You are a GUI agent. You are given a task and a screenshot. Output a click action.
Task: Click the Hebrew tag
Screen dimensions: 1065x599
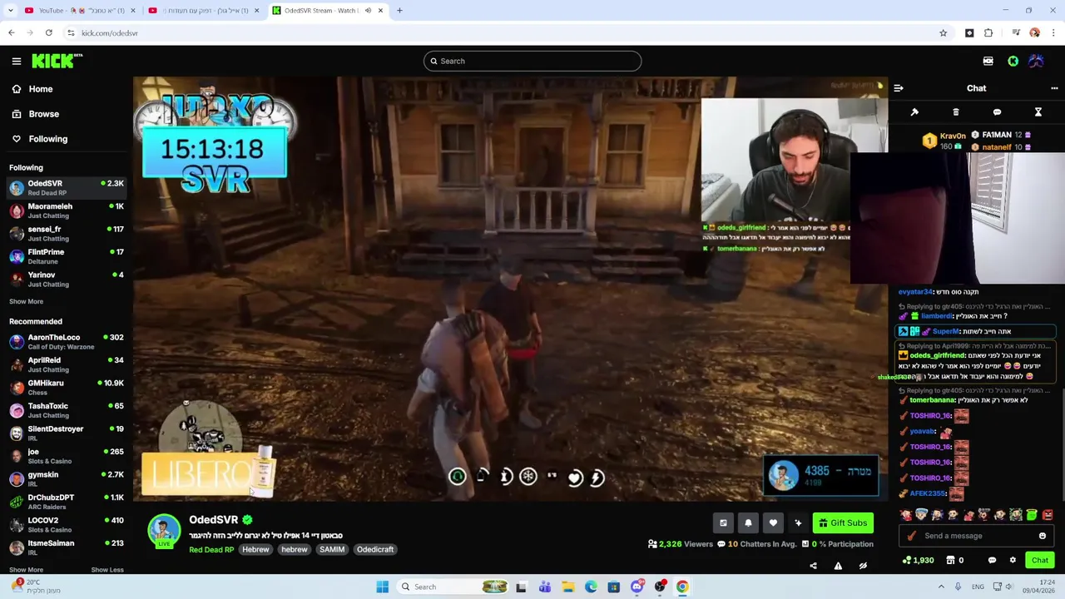point(255,549)
